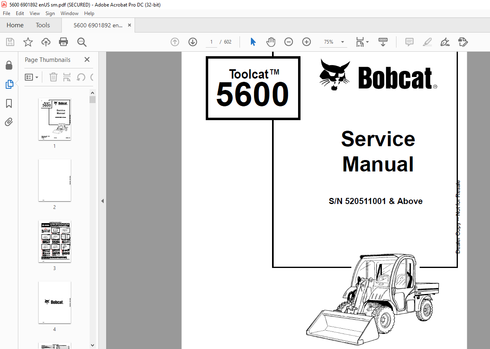Open the Window menu

point(70,13)
